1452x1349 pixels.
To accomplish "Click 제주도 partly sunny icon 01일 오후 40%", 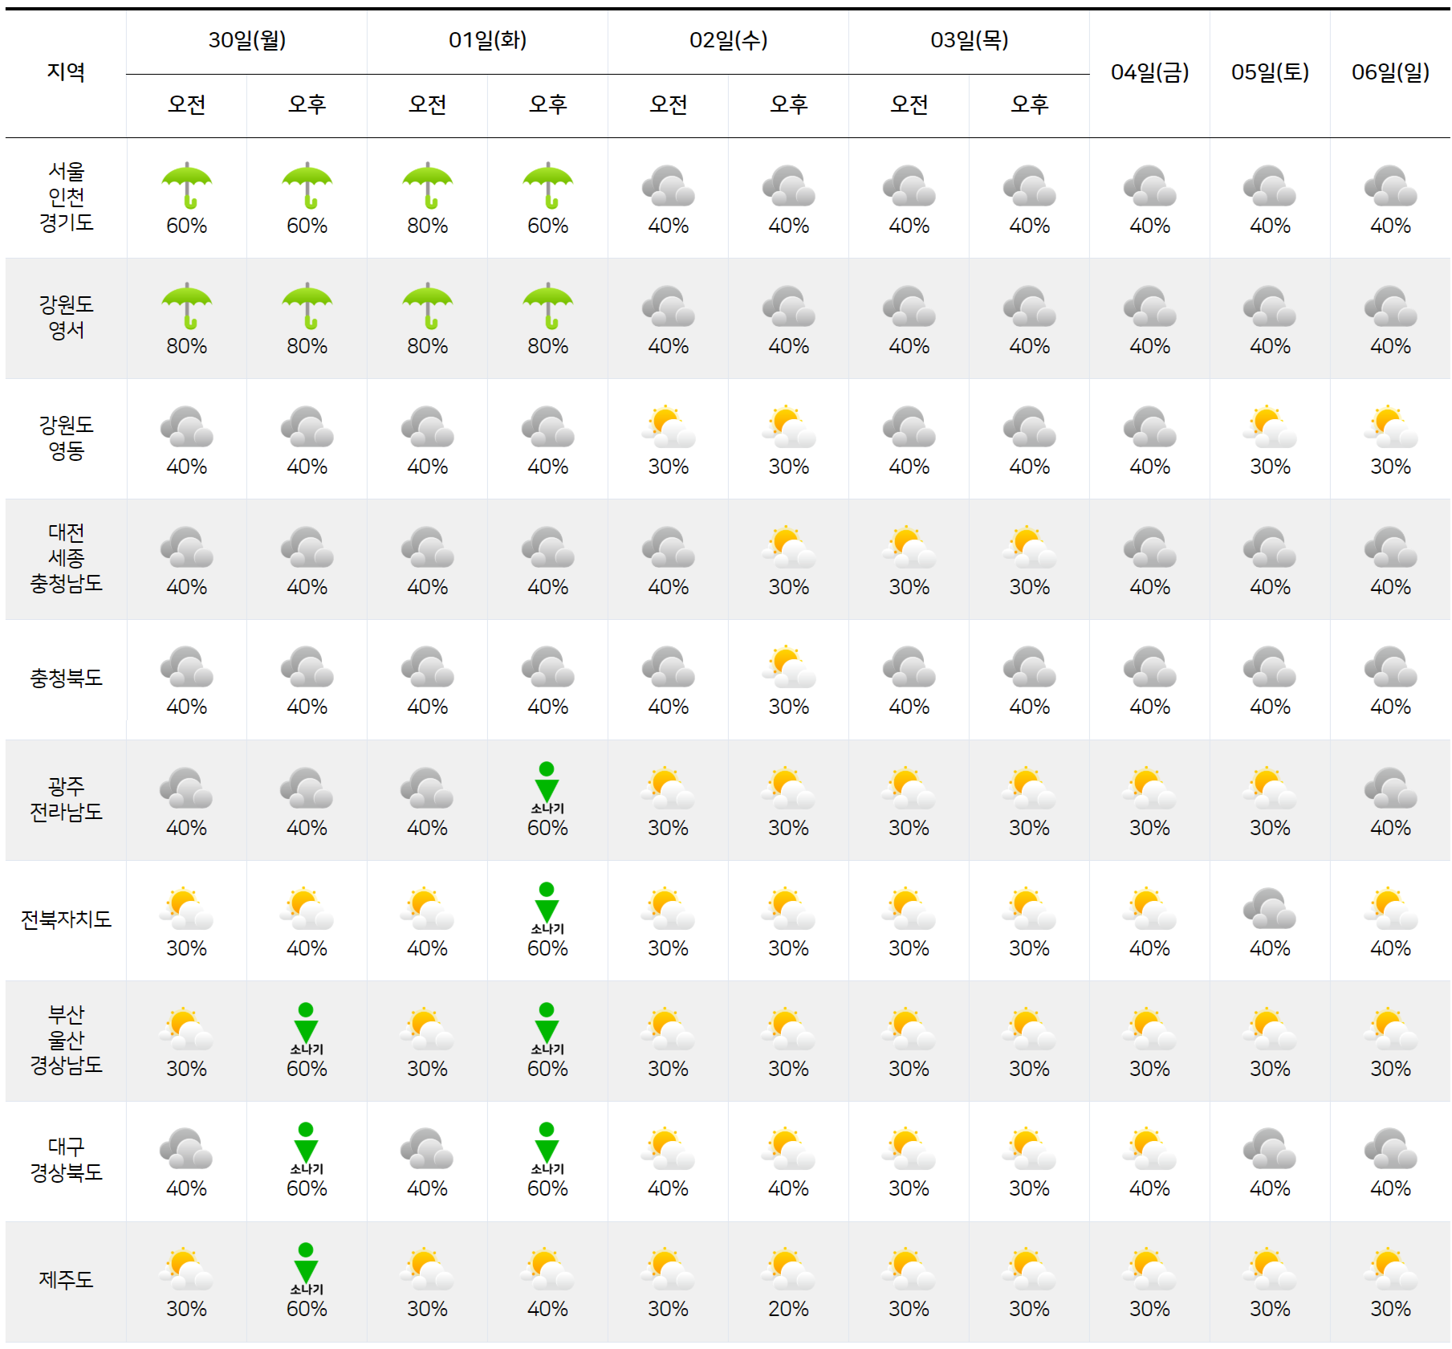I will [547, 1269].
